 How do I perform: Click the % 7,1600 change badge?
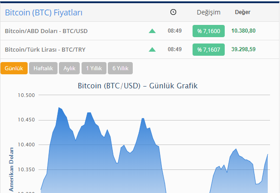208,31
